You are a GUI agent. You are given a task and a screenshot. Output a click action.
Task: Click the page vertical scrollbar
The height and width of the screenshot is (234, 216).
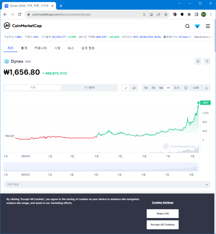pos(215,36)
